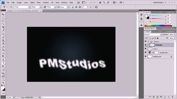Select the Crop tool
The width and height of the screenshot is (177, 99).
[3, 27]
